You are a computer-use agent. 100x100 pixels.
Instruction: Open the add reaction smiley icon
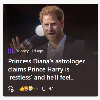click(11, 89)
